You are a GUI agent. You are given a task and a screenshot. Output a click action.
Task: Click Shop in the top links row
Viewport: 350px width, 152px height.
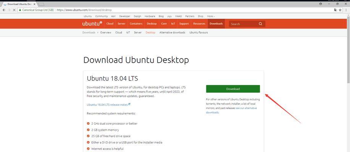click(x=201, y=16)
